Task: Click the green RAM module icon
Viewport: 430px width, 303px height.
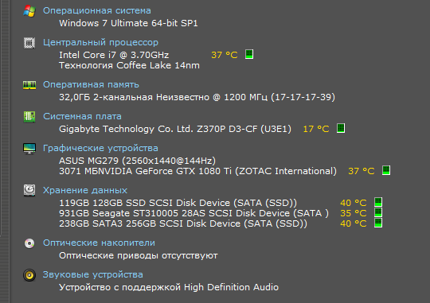Action: click(x=29, y=85)
